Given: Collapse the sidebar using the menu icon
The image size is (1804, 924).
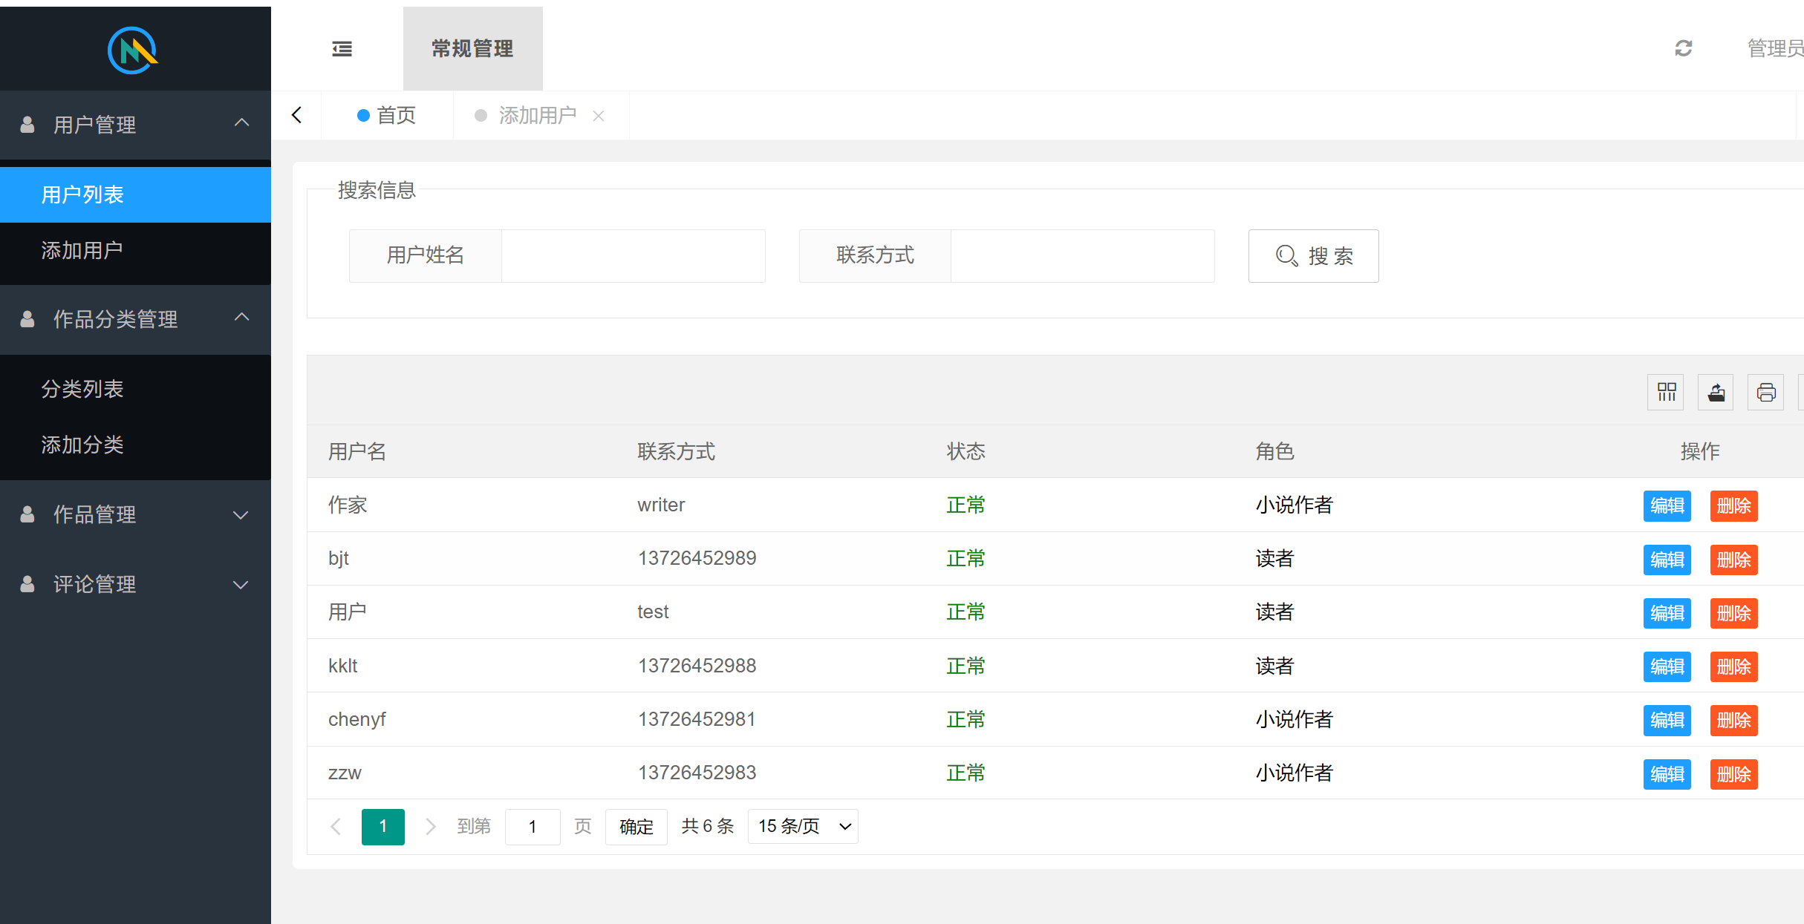Looking at the screenshot, I should 342,47.
